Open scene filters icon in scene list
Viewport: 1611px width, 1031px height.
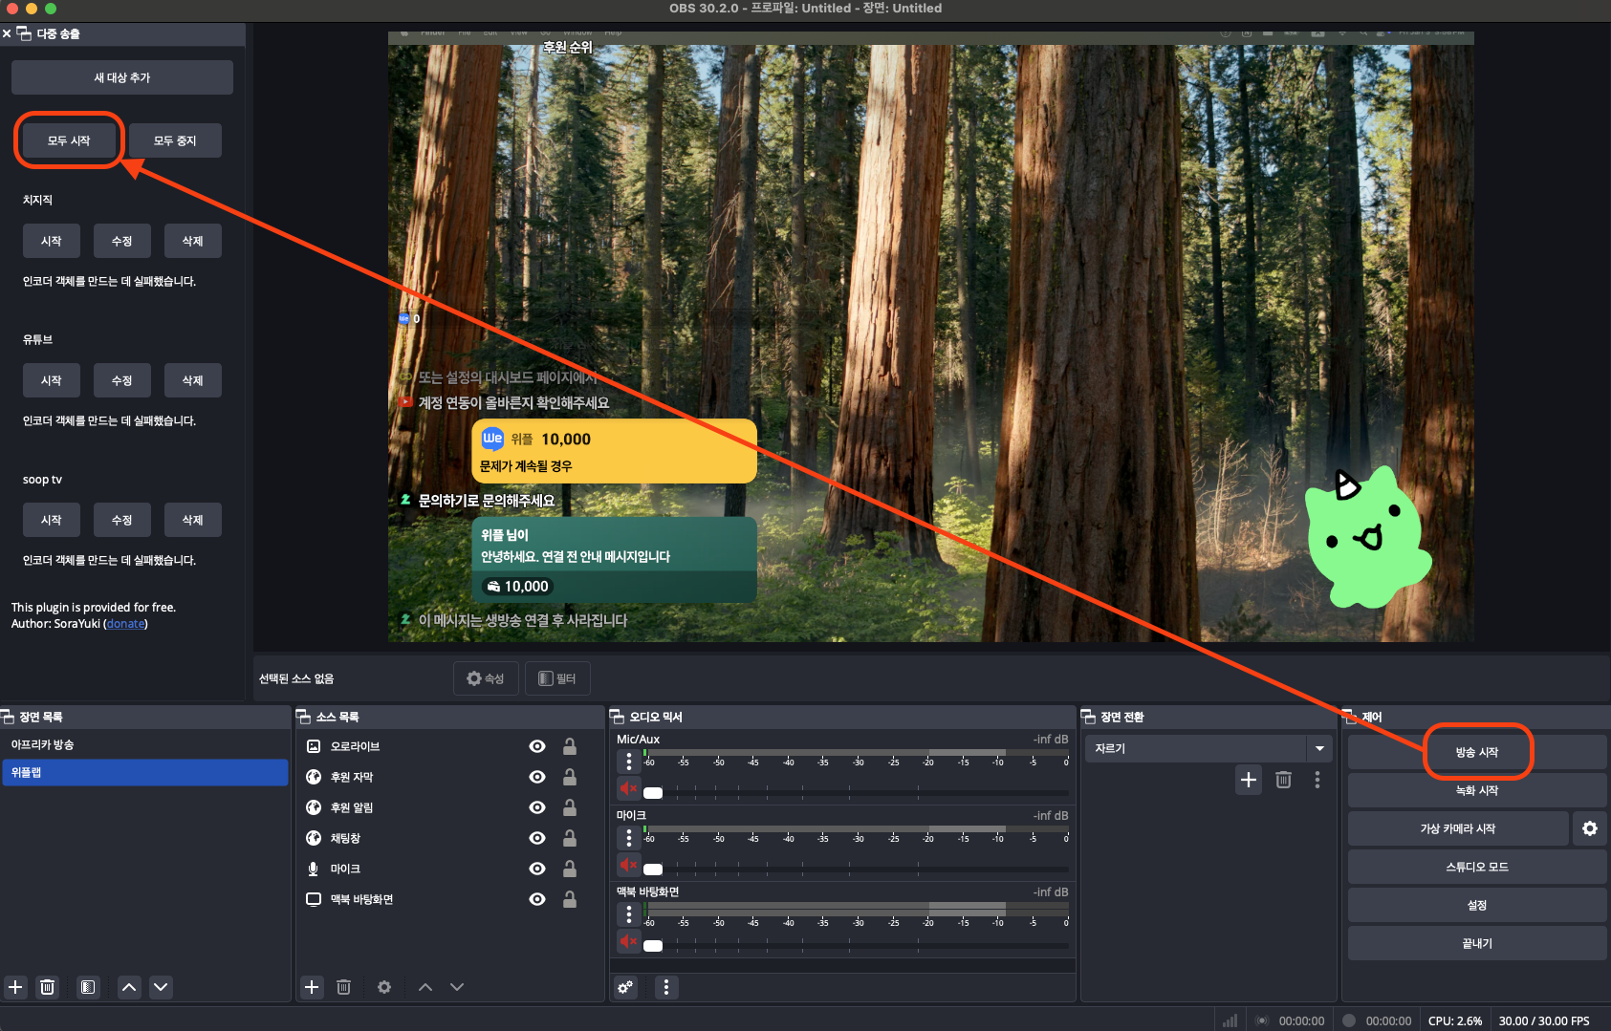[88, 987]
